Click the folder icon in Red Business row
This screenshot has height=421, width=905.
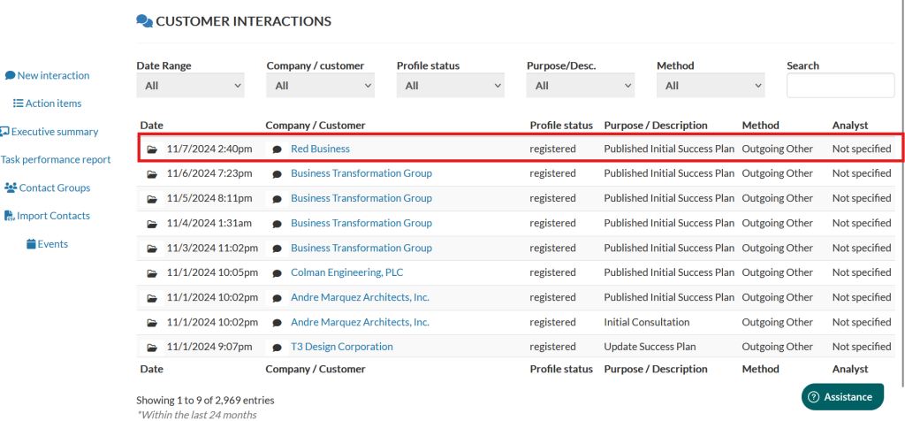point(152,149)
